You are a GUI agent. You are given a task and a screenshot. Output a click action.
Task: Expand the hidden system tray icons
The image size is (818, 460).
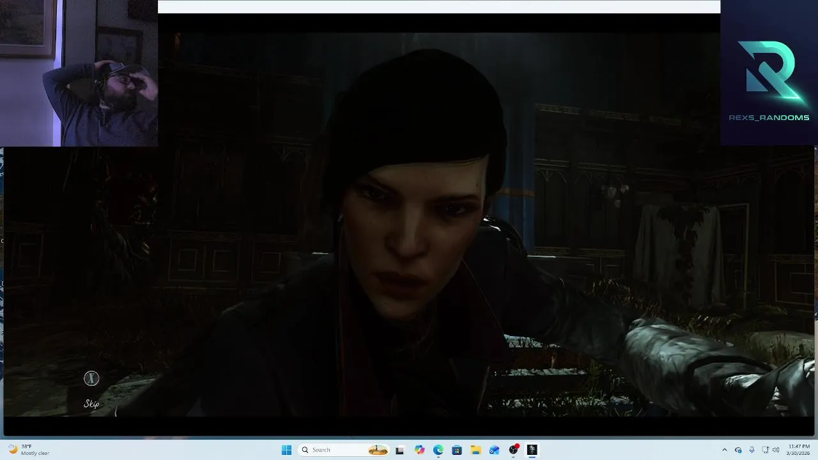click(x=724, y=450)
